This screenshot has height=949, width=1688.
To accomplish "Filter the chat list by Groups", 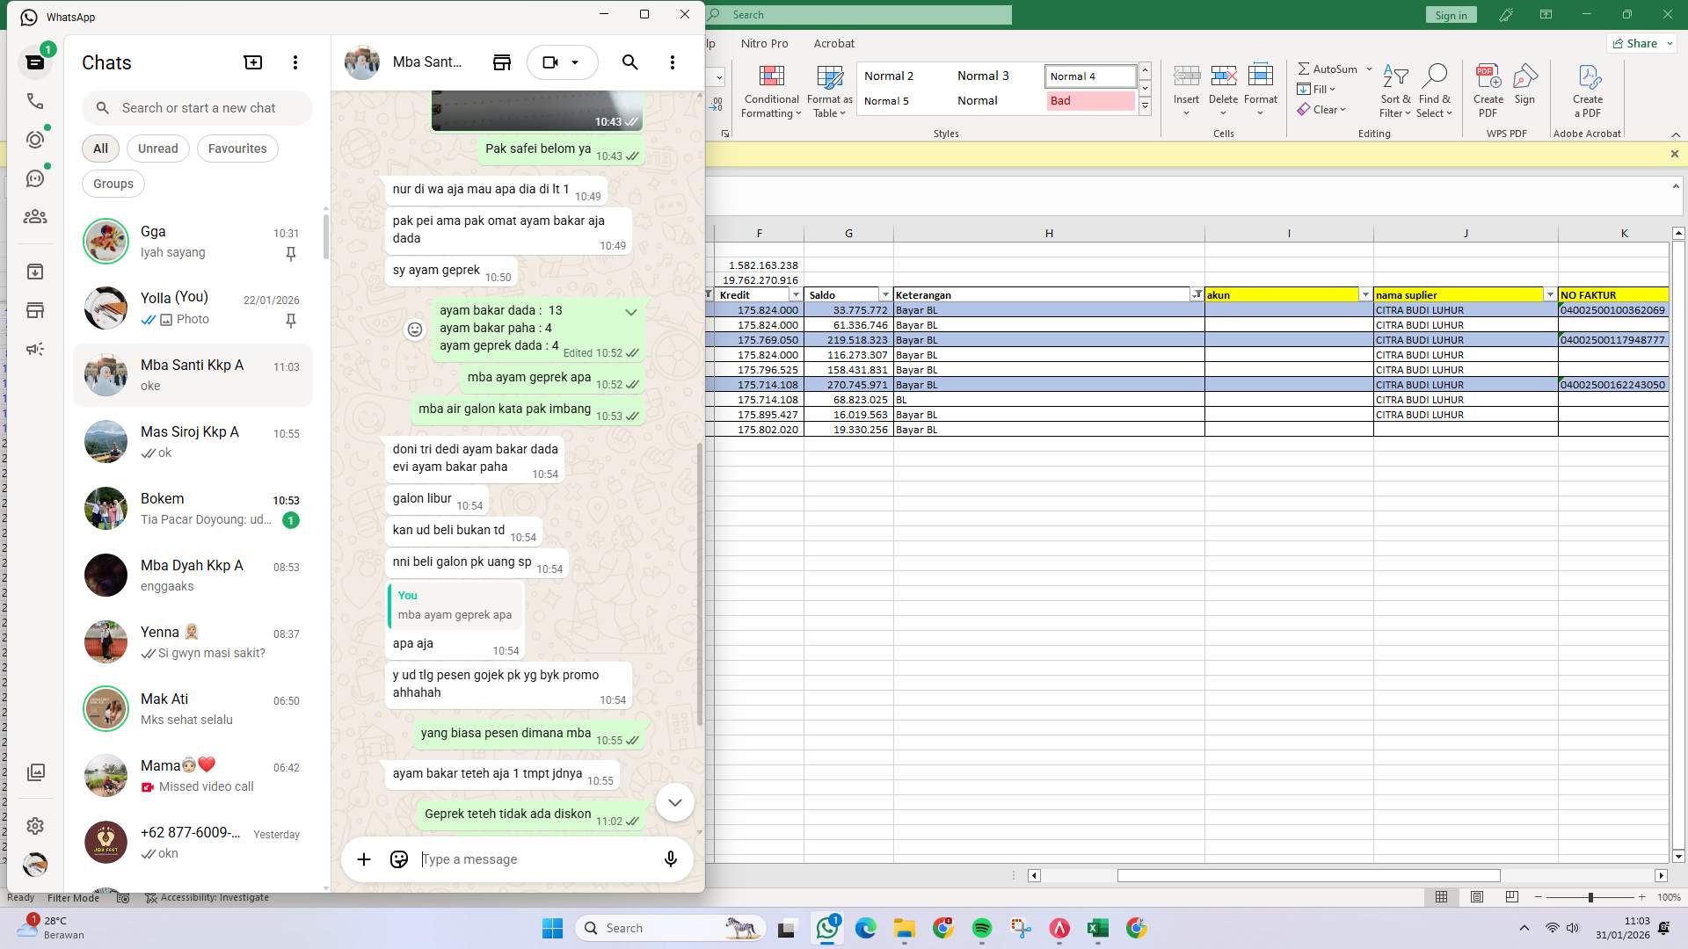I will click(113, 184).
